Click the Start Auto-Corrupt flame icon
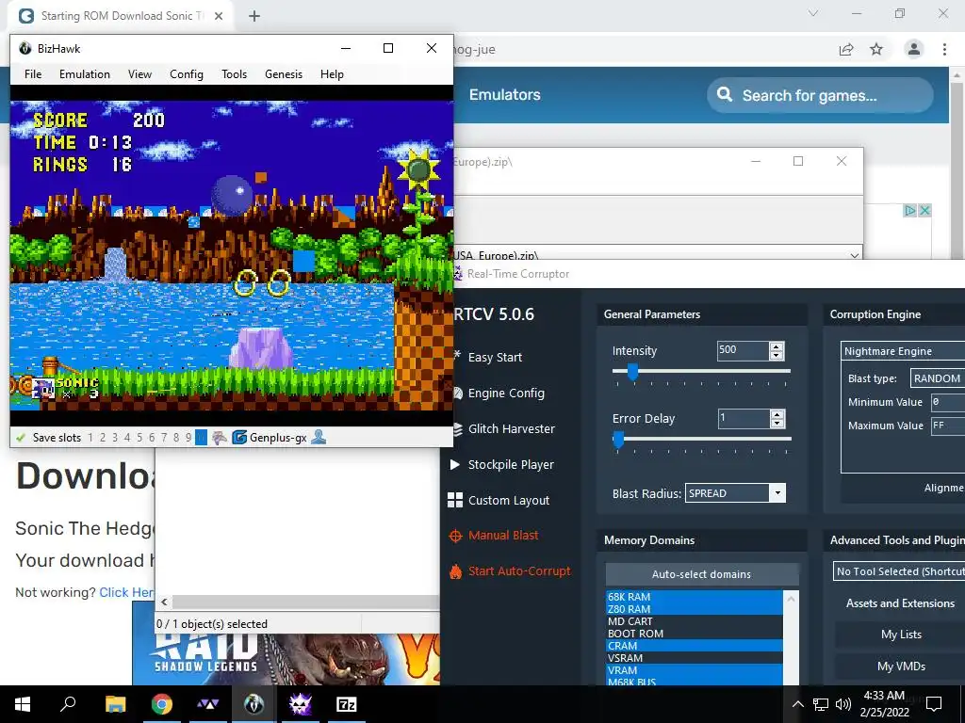 click(455, 571)
